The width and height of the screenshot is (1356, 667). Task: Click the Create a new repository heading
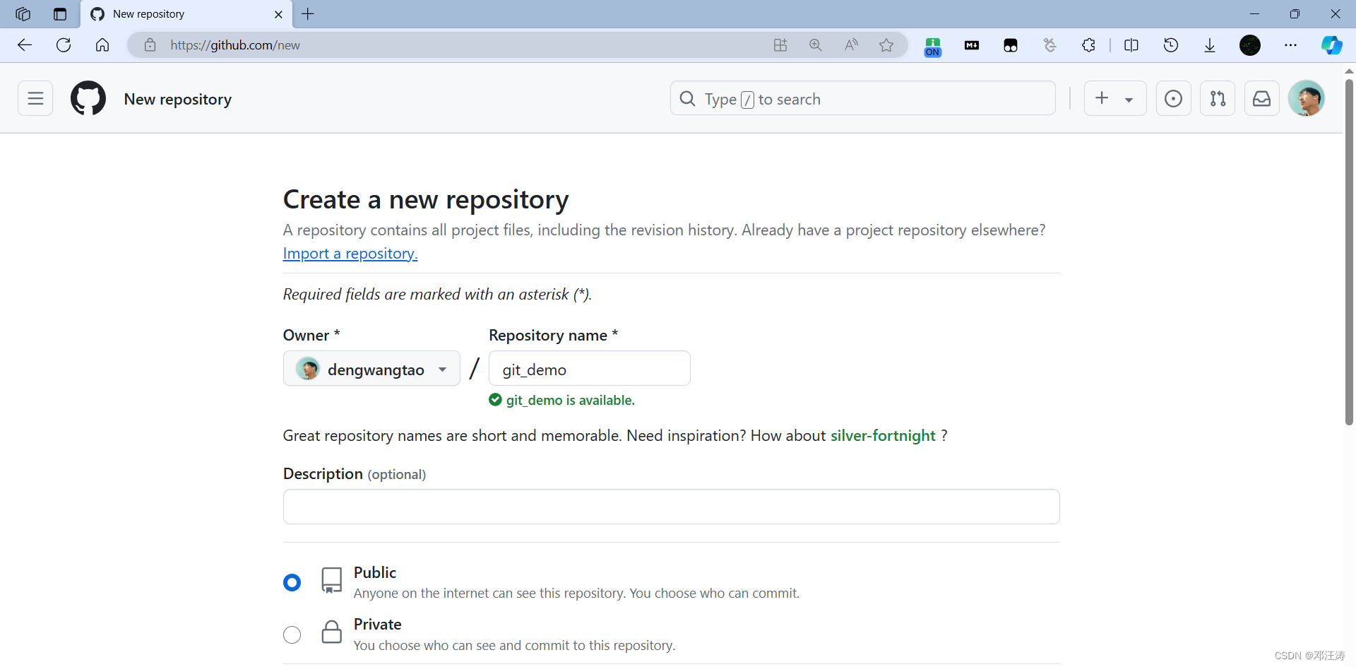[426, 199]
